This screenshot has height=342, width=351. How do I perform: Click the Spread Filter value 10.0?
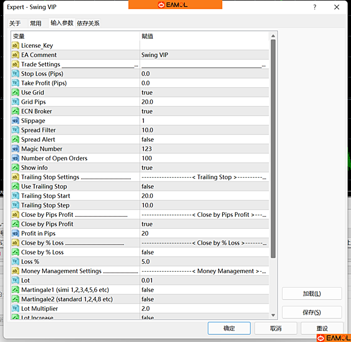click(x=147, y=130)
